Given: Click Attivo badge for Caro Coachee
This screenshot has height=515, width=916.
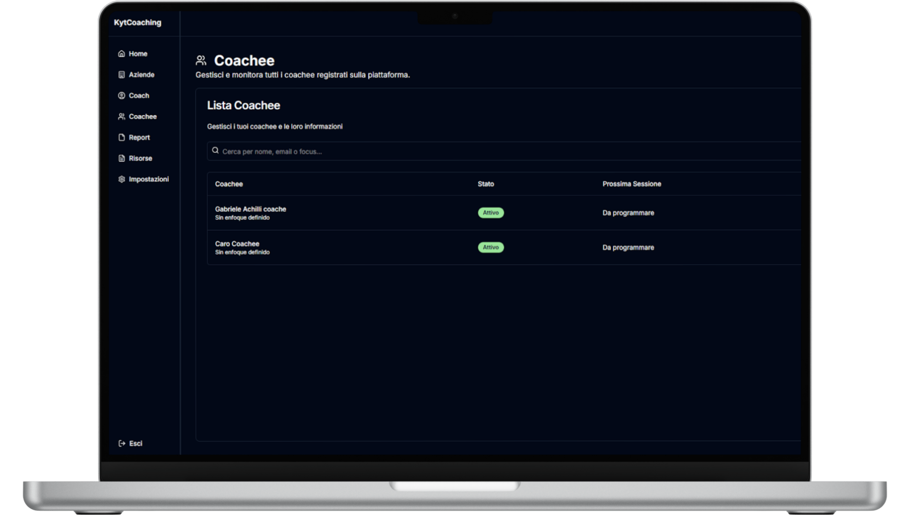Looking at the screenshot, I should pos(490,247).
